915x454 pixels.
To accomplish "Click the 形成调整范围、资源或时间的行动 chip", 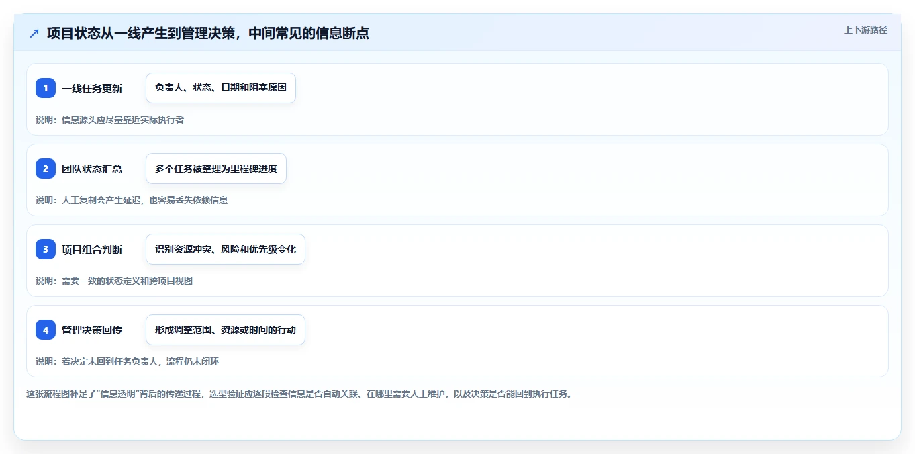I will coord(226,330).
